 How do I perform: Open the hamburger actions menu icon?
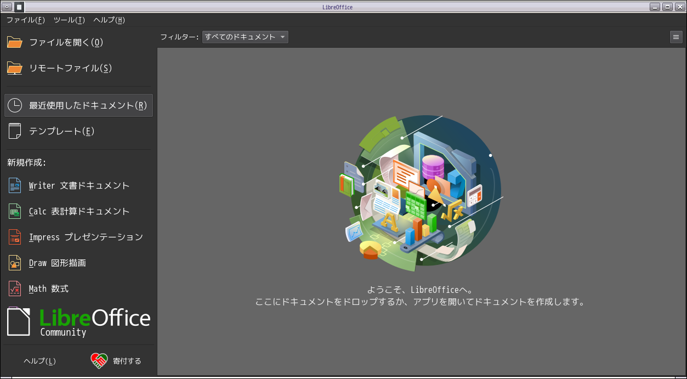pos(676,37)
